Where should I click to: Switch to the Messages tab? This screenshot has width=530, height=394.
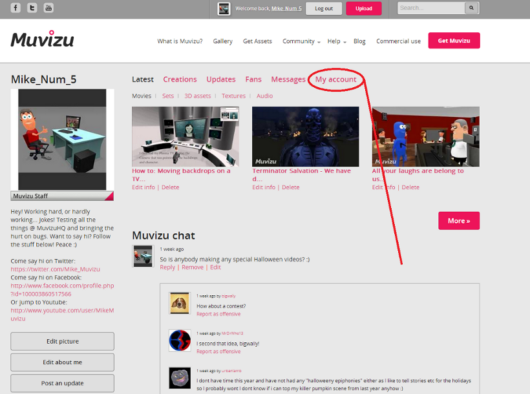288,79
